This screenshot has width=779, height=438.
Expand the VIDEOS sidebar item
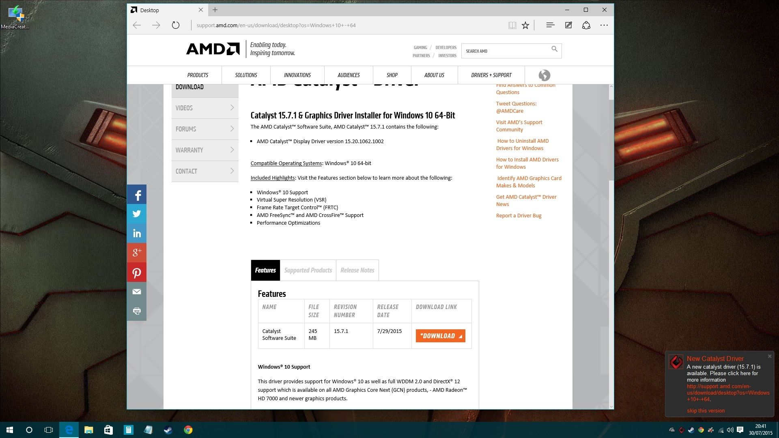tap(205, 108)
